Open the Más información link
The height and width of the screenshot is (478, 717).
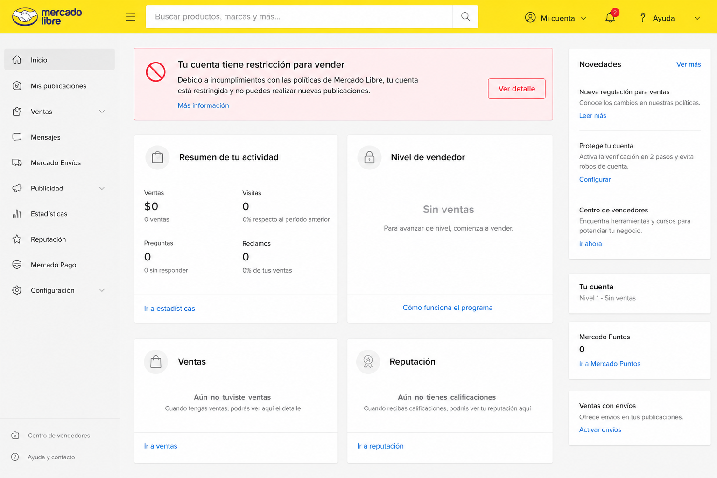point(203,105)
